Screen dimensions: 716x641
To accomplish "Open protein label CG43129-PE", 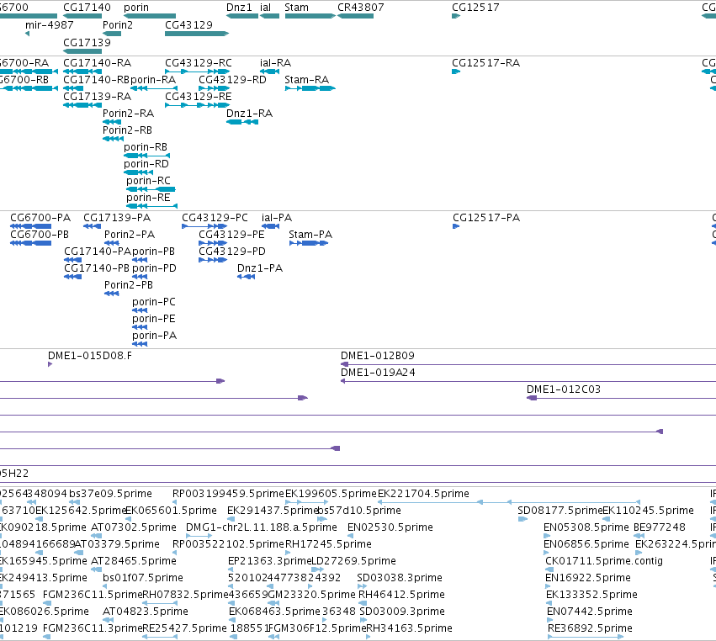I will pos(231,234).
